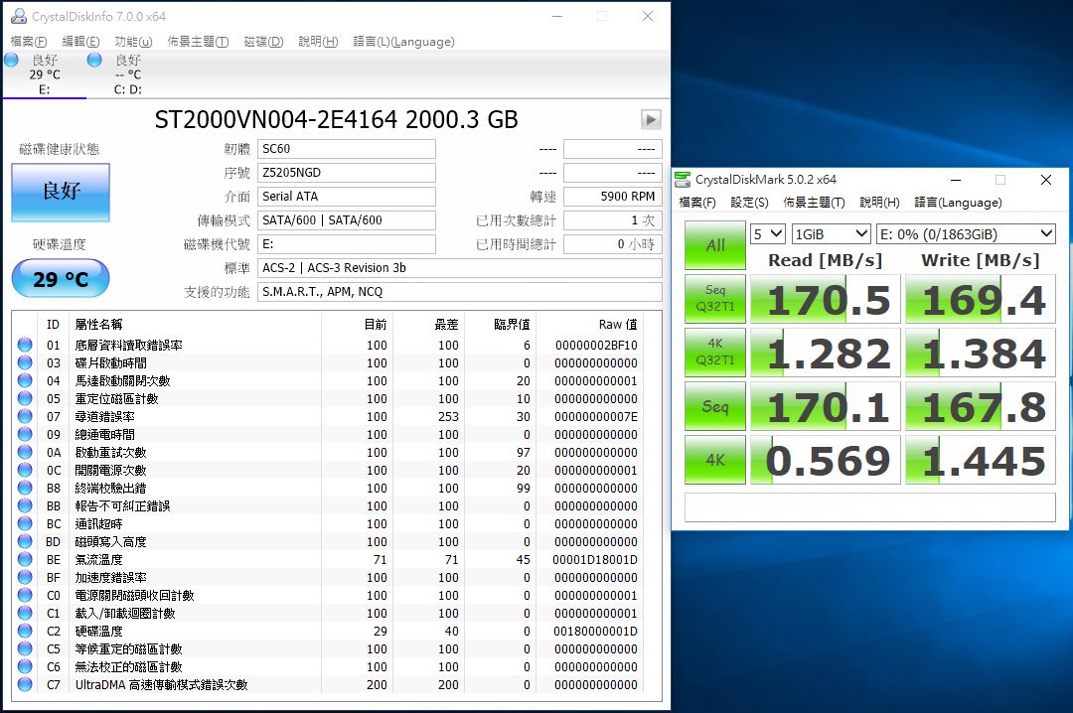Click the serial number field Z5205NGD

tap(347, 173)
